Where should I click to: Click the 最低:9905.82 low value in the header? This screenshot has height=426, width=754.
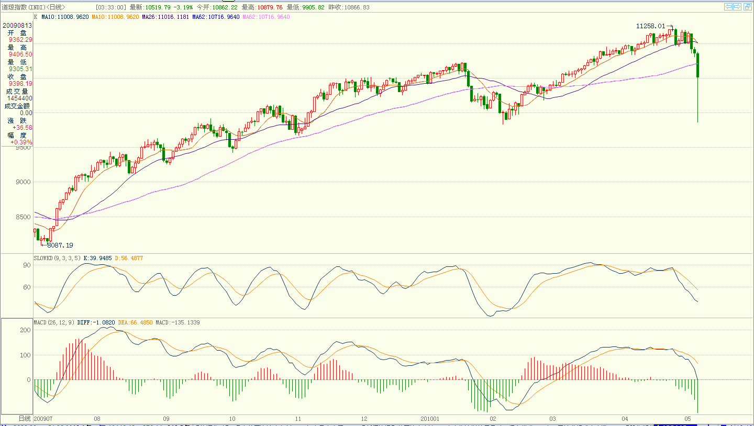(x=305, y=7)
